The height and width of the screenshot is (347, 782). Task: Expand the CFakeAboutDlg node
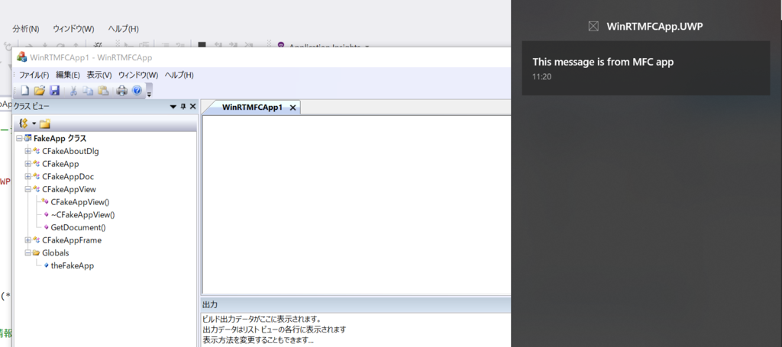tap(28, 151)
